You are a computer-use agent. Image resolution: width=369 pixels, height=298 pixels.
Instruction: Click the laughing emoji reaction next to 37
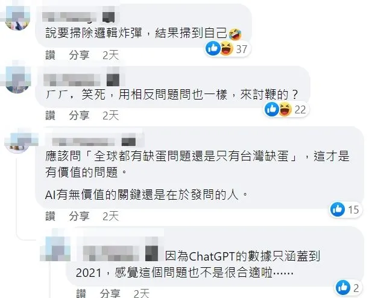[226, 48]
